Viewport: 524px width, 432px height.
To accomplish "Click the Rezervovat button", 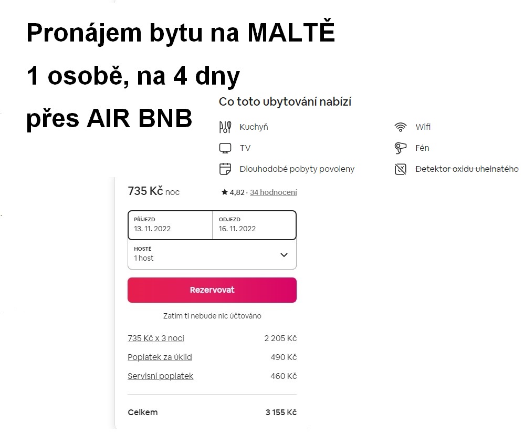I will [212, 290].
